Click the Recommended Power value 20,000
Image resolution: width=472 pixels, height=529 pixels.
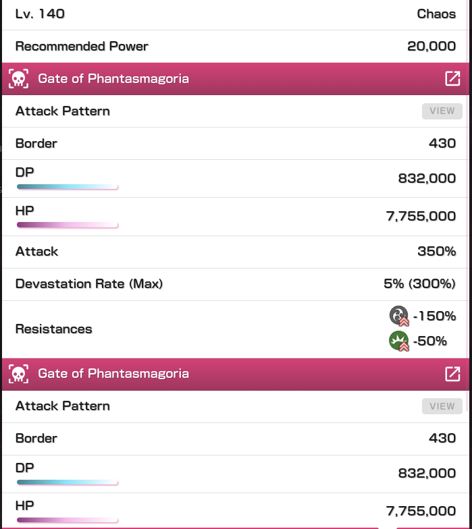(x=431, y=46)
